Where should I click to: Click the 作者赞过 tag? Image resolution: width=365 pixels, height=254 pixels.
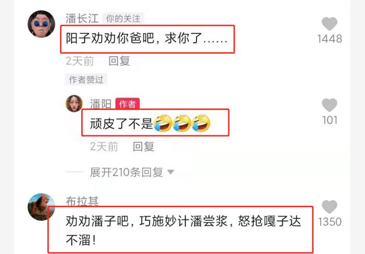click(86, 80)
